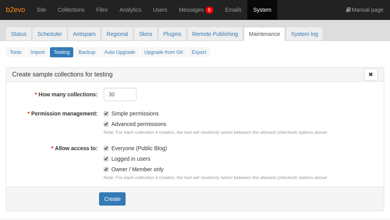The image size is (390, 220).
Task: Open the Emails menu
Action: 233,10
